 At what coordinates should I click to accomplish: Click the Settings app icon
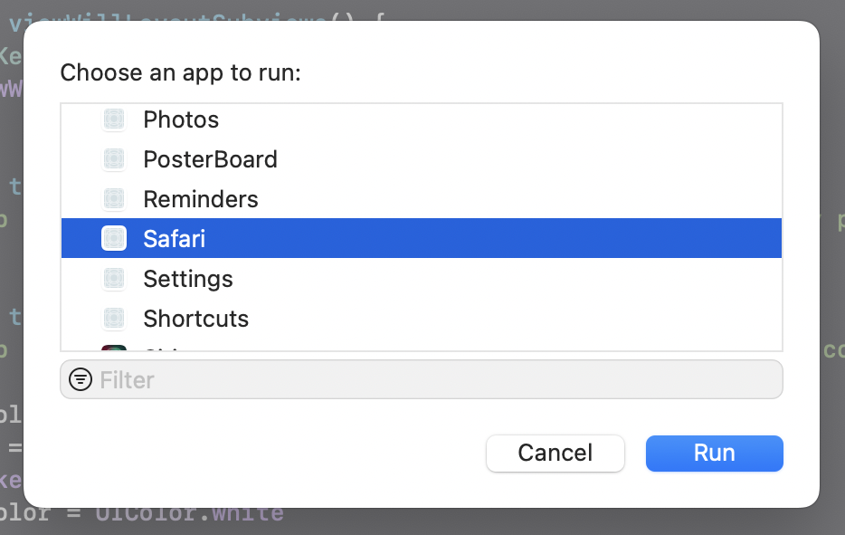113,278
